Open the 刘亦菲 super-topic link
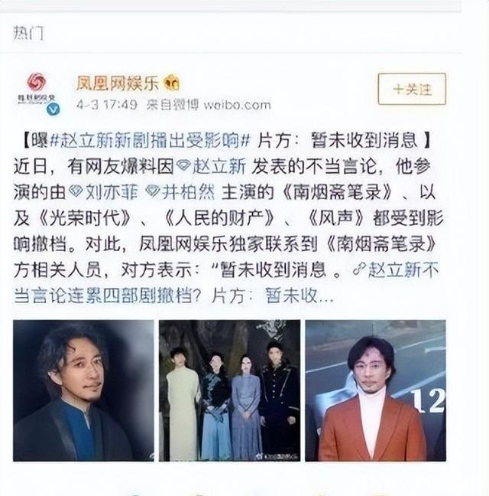Image resolution: width=489 pixels, height=496 pixels. point(112,191)
